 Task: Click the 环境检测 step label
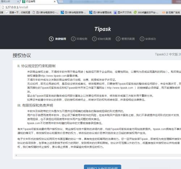[82, 39]
